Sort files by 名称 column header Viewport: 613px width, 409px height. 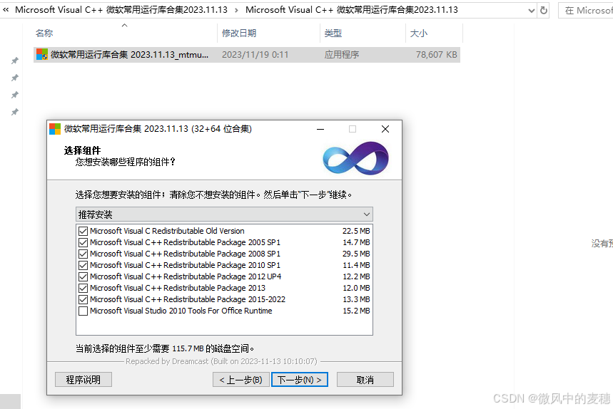click(x=125, y=33)
